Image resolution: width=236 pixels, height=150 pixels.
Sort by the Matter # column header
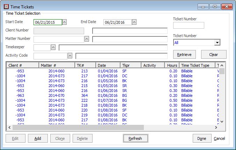[x=57, y=65]
